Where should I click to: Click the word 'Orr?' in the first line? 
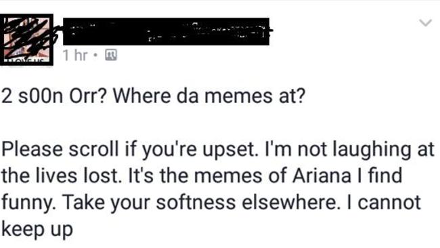[x=88, y=96]
